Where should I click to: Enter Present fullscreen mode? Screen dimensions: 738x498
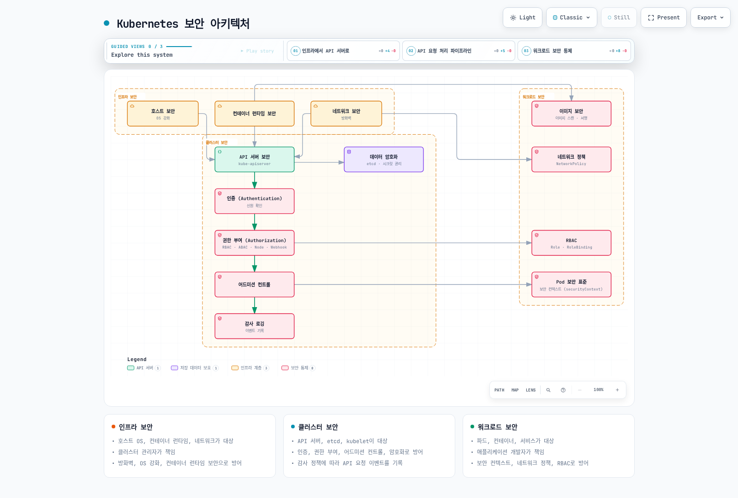coord(663,18)
